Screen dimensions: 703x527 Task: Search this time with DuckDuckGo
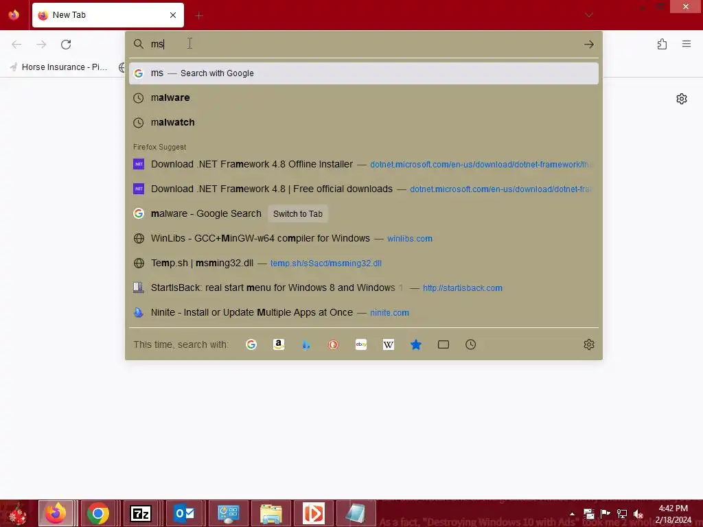[x=333, y=344]
